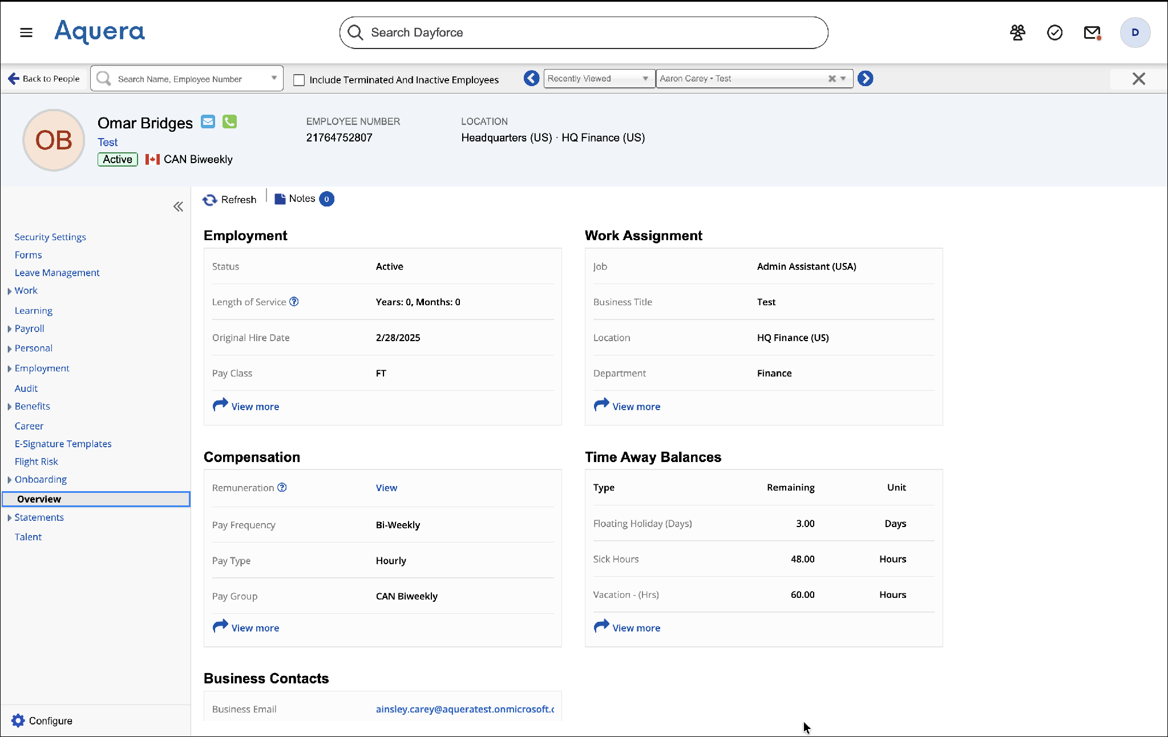
Task: Open the employee search dropdown arrow
Action: tap(274, 78)
